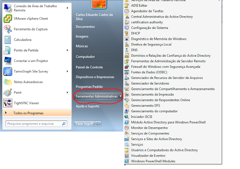Expand the Paint recent files arrow
The image size is (240, 169).
click(67, 92)
